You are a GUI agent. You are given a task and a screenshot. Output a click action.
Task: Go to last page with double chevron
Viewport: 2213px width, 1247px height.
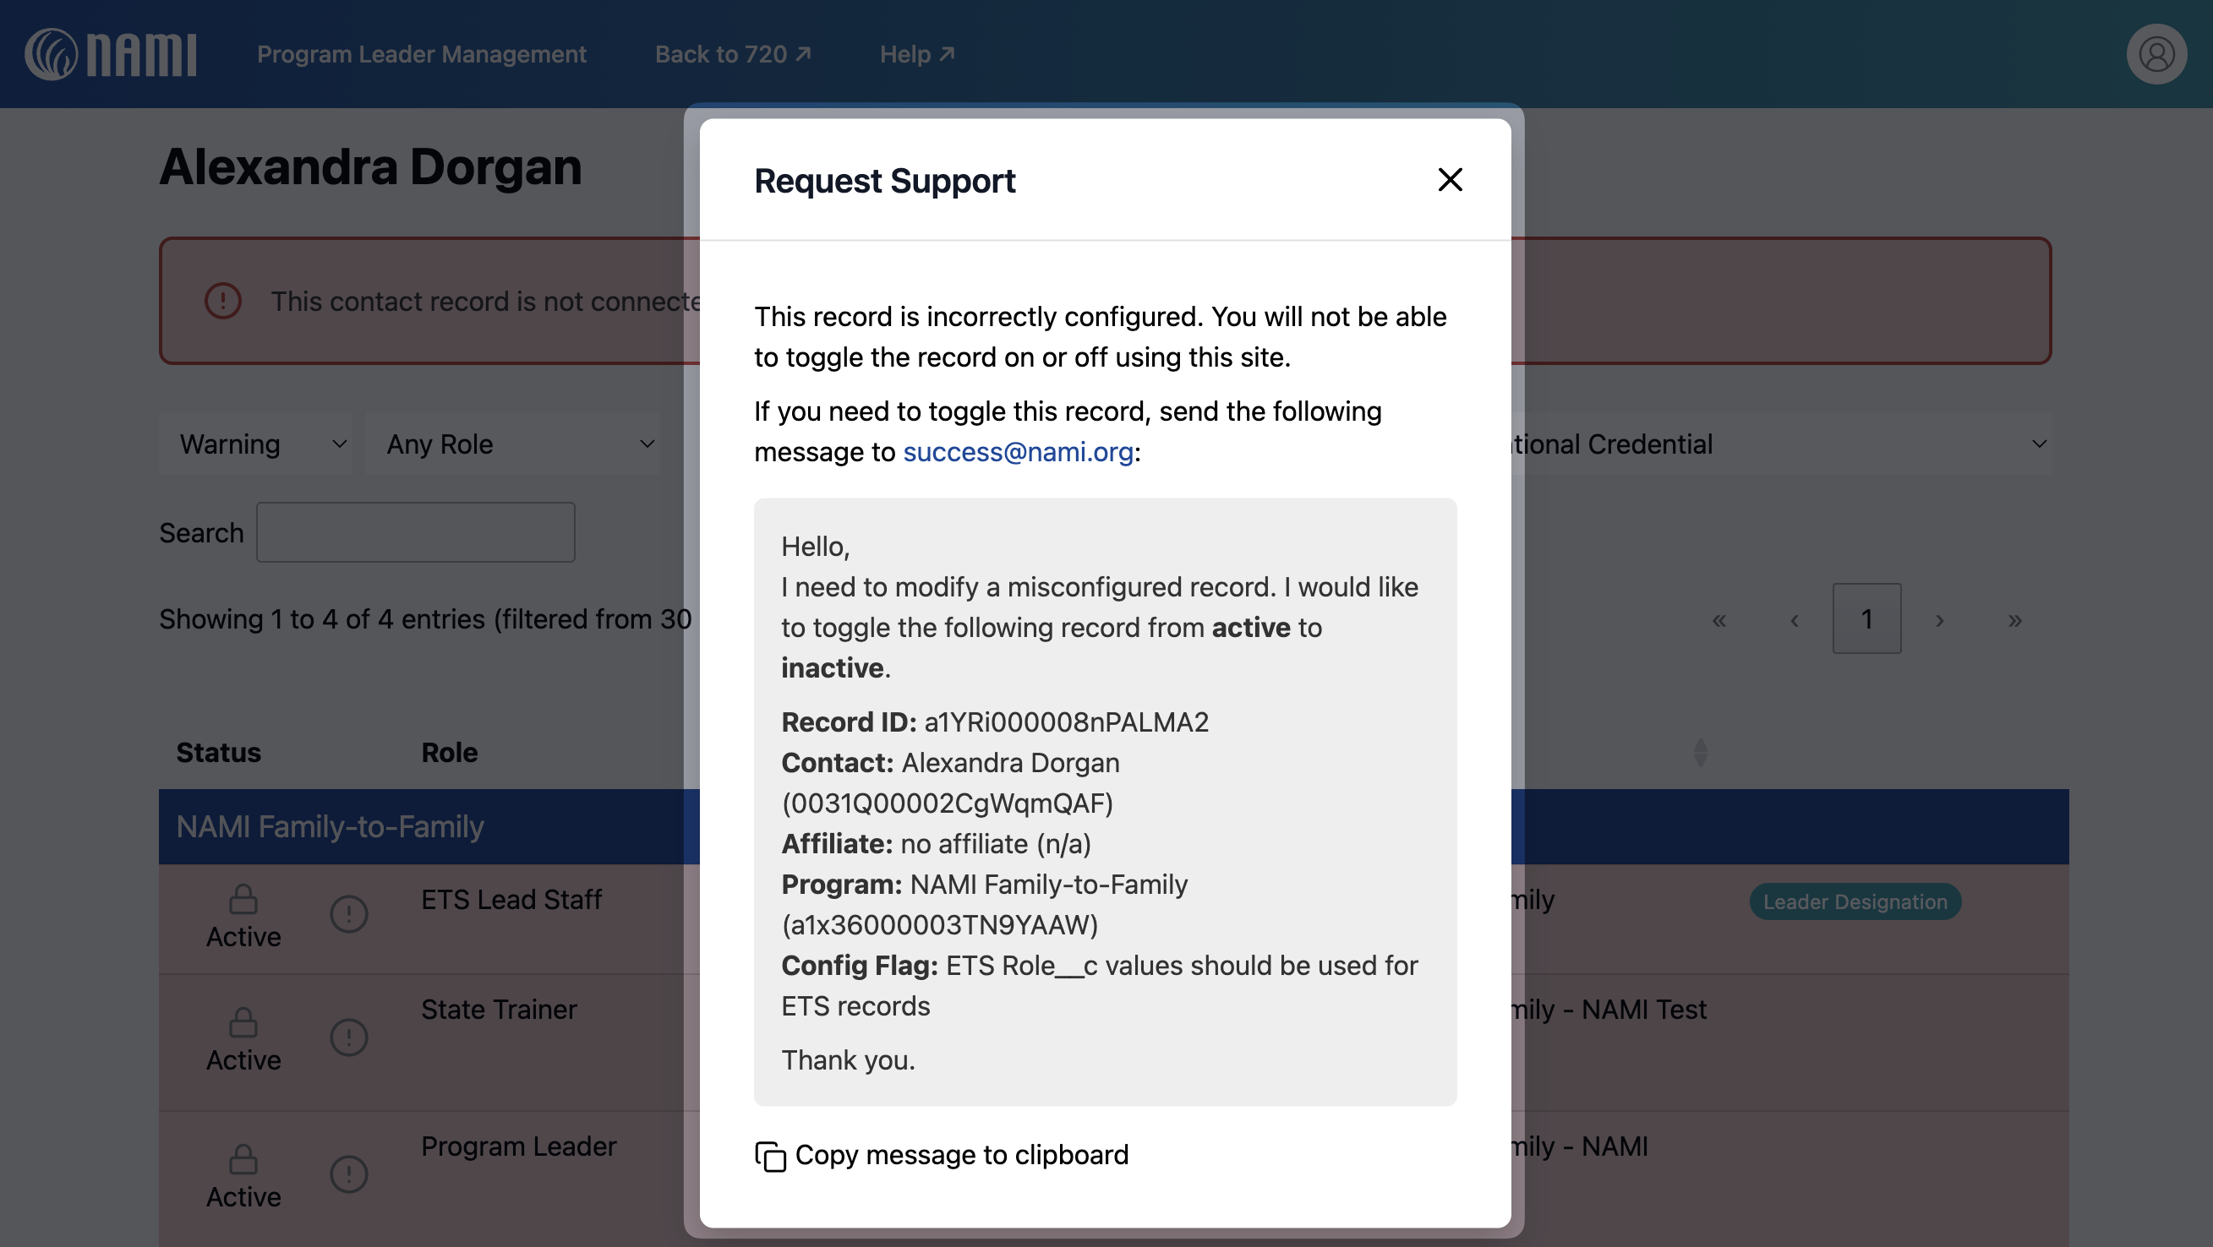[2014, 619]
